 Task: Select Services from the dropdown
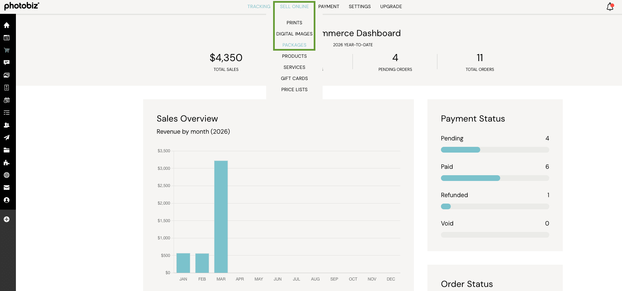tap(294, 67)
